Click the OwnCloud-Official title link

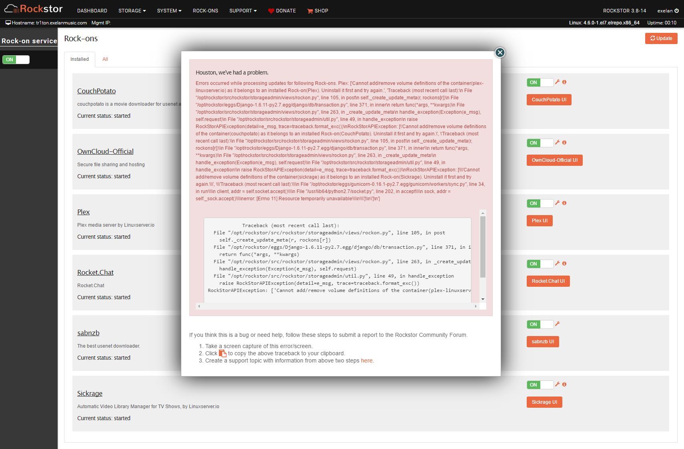(105, 151)
